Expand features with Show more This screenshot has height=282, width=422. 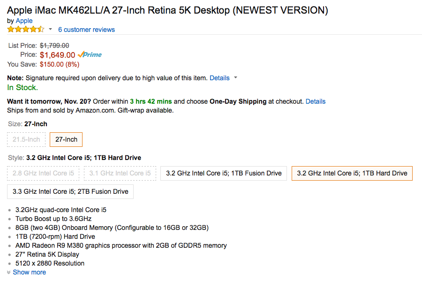coord(30,272)
